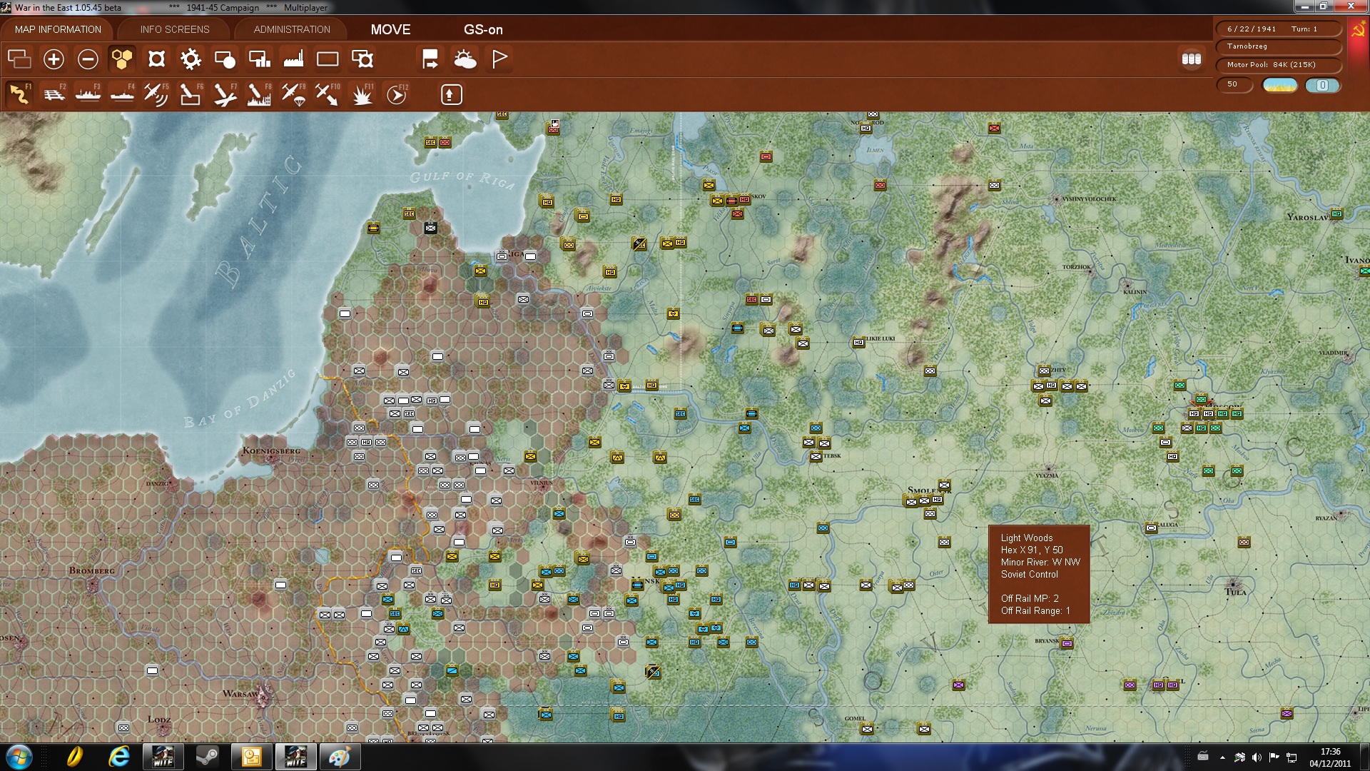Click the empty rectangle toolbar icon
The image size is (1370, 771).
click(328, 59)
